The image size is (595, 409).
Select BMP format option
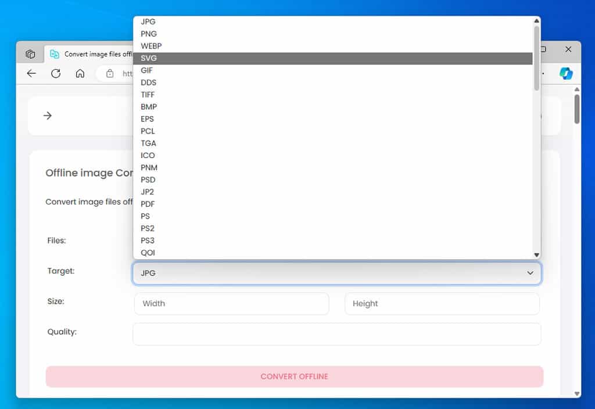tap(333, 107)
